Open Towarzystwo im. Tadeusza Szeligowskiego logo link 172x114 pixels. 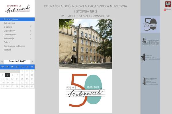150,41
